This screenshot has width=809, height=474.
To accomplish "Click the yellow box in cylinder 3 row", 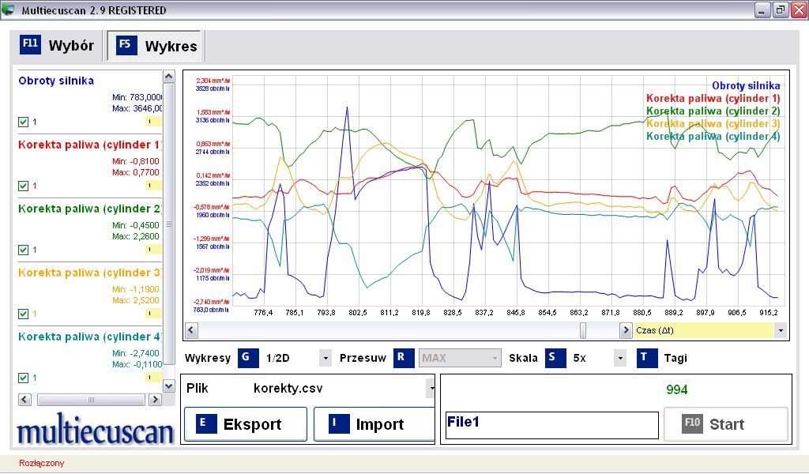I will (153, 314).
